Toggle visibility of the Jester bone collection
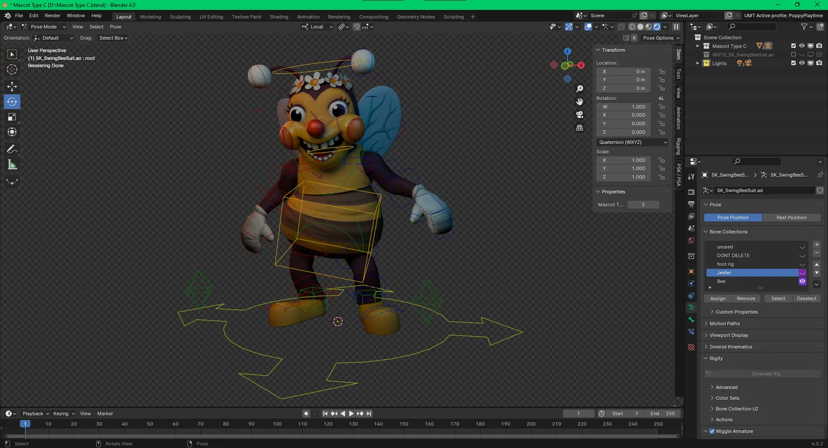This screenshot has height=448, width=828. [x=802, y=273]
